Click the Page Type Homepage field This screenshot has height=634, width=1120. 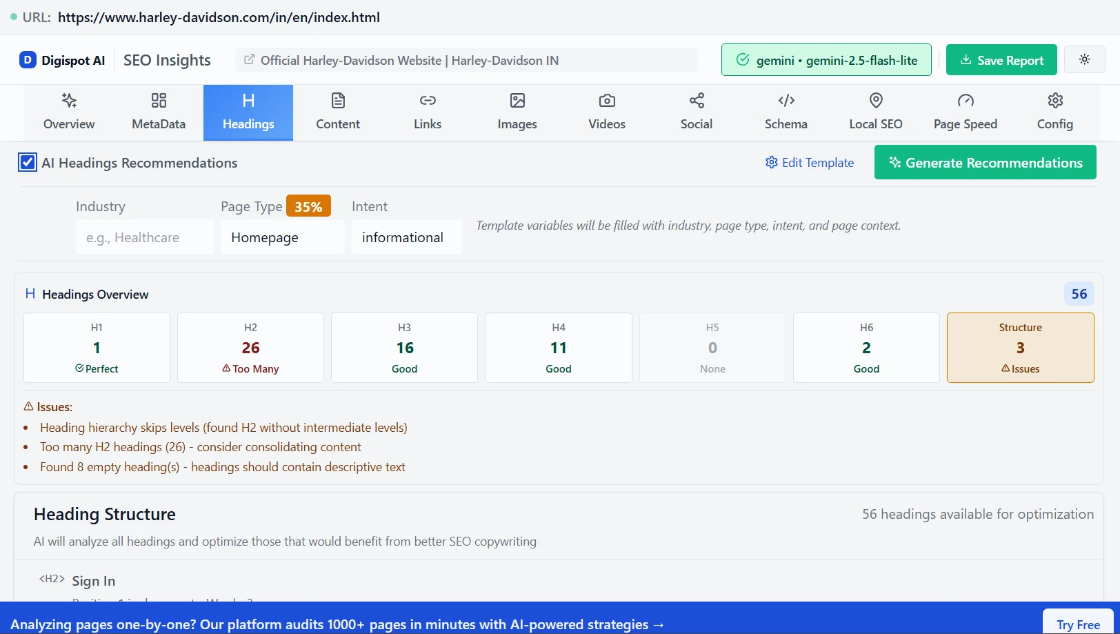283,237
